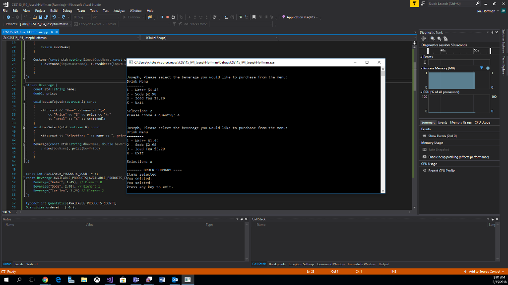508x285 pixels.
Task: Stop debugging with the red square
Action: tap(168, 17)
